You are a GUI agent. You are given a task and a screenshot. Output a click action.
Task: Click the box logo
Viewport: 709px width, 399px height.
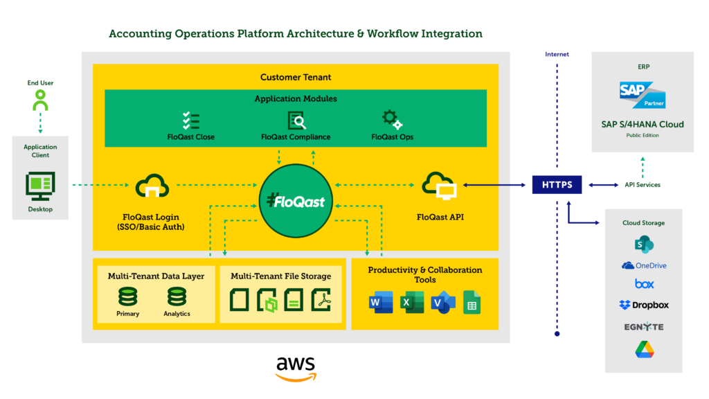point(645,284)
